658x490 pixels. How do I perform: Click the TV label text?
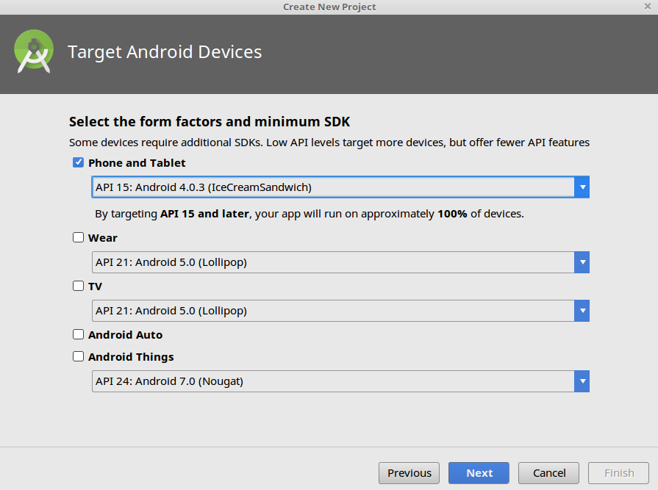coord(95,287)
